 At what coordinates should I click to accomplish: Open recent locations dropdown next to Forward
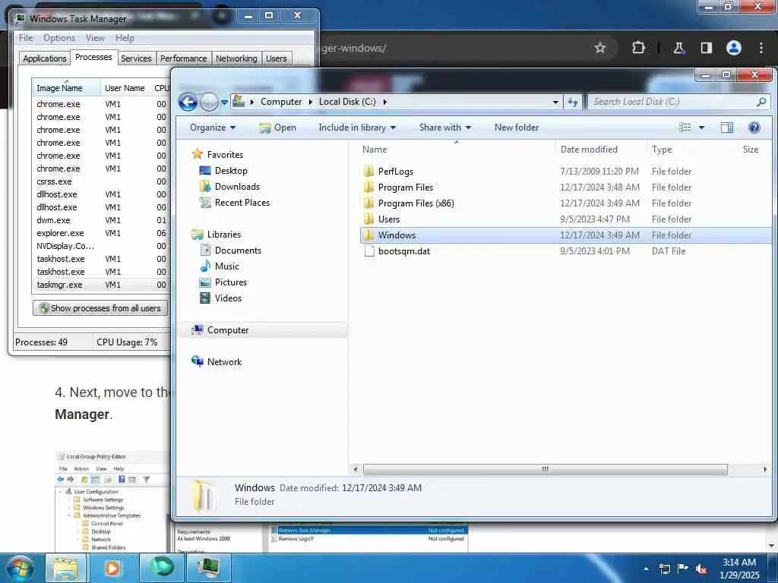pos(224,102)
